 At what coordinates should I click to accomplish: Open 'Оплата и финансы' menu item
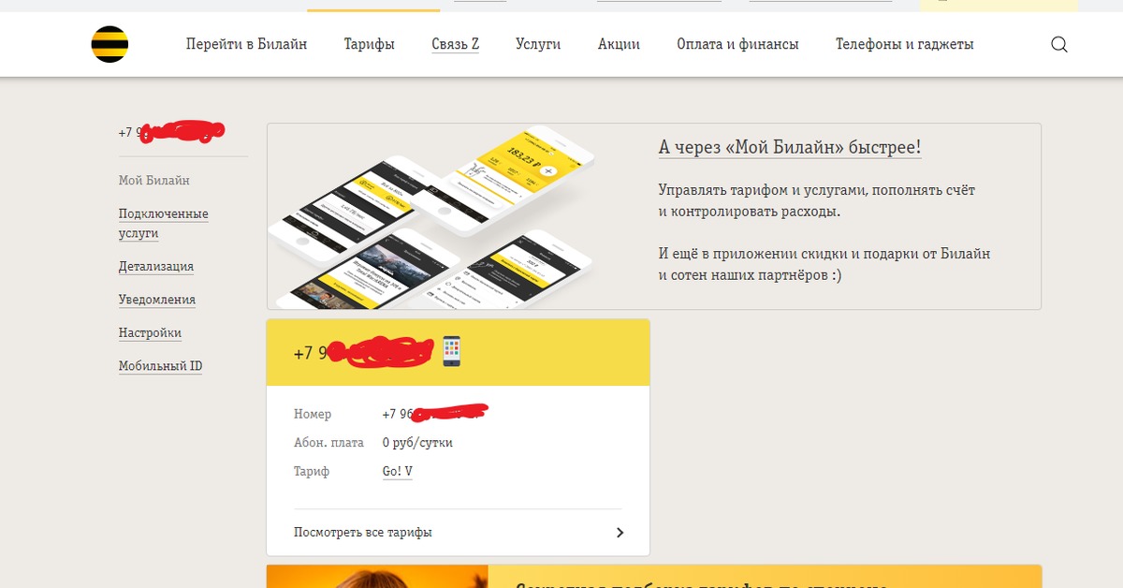coord(737,44)
